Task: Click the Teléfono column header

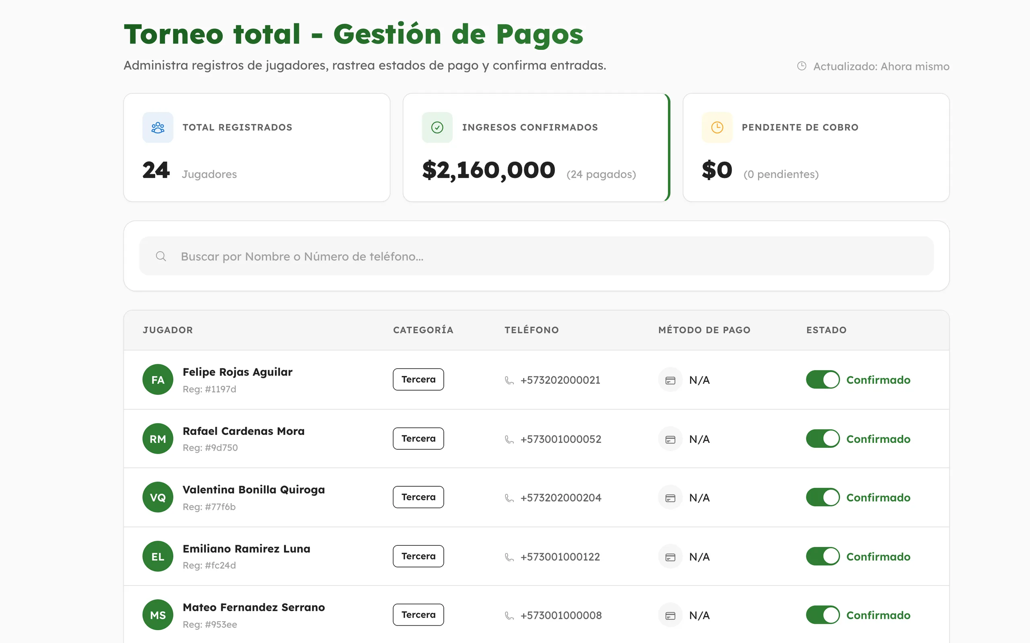Action: [531, 330]
